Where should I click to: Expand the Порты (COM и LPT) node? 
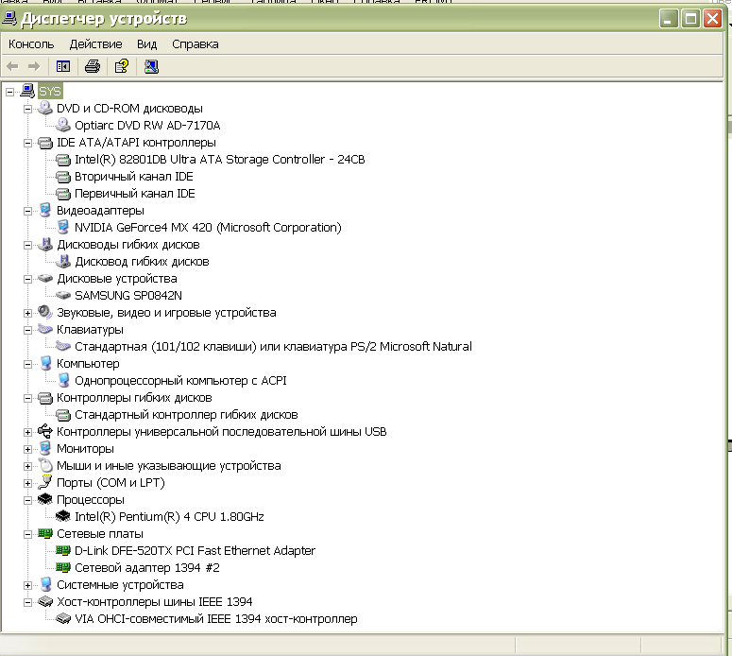coord(27,483)
